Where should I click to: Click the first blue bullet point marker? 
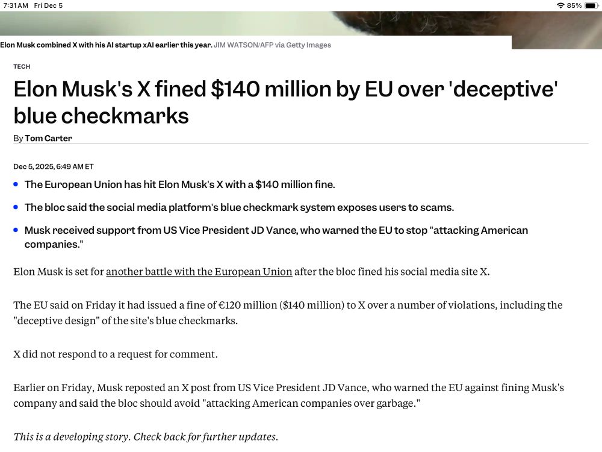(16, 184)
